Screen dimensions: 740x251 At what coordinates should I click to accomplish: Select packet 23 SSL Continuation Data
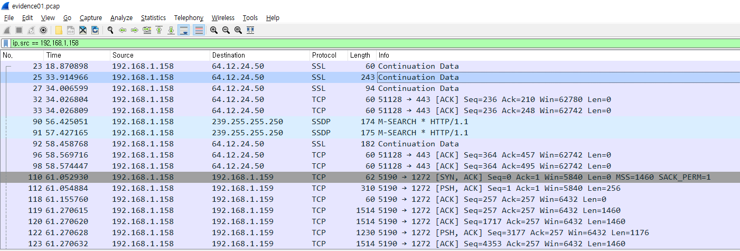pos(370,66)
